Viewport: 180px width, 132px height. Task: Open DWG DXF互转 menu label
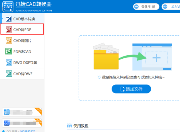[25, 63]
